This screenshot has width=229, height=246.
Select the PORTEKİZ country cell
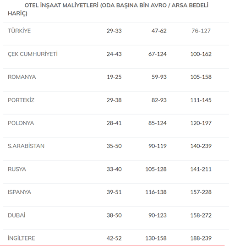pyautogui.click(x=21, y=100)
